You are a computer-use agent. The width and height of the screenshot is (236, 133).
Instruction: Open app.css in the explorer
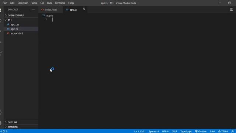click(21, 24)
